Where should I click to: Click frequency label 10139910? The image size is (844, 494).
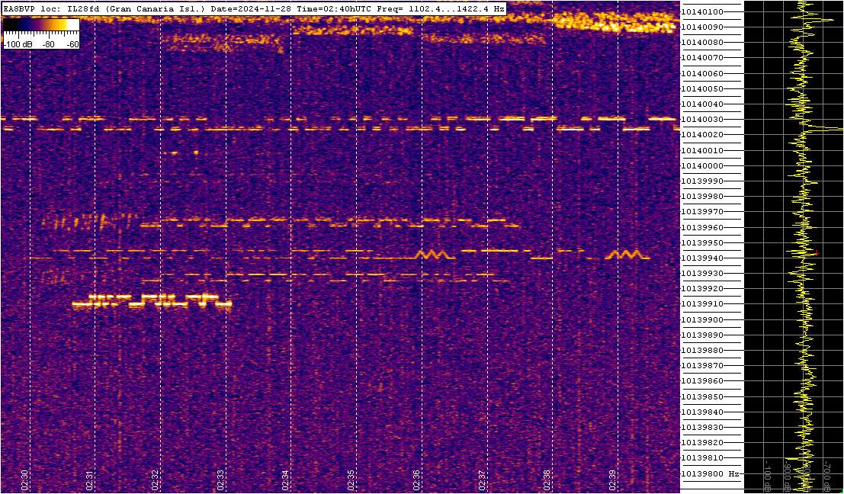(x=701, y=304)
